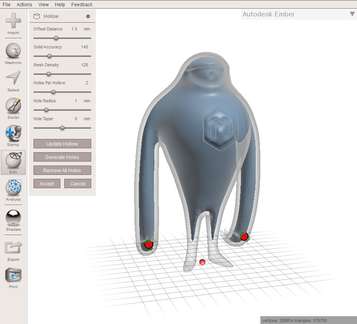Open the File menu
Screen dimensions: 357x324
tap(7, 4)
